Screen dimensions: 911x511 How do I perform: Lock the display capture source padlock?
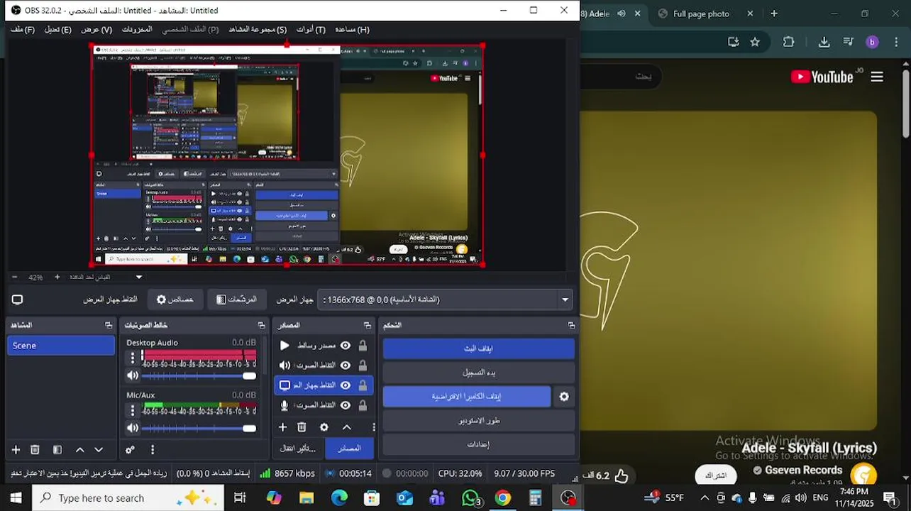click(363, 385)
